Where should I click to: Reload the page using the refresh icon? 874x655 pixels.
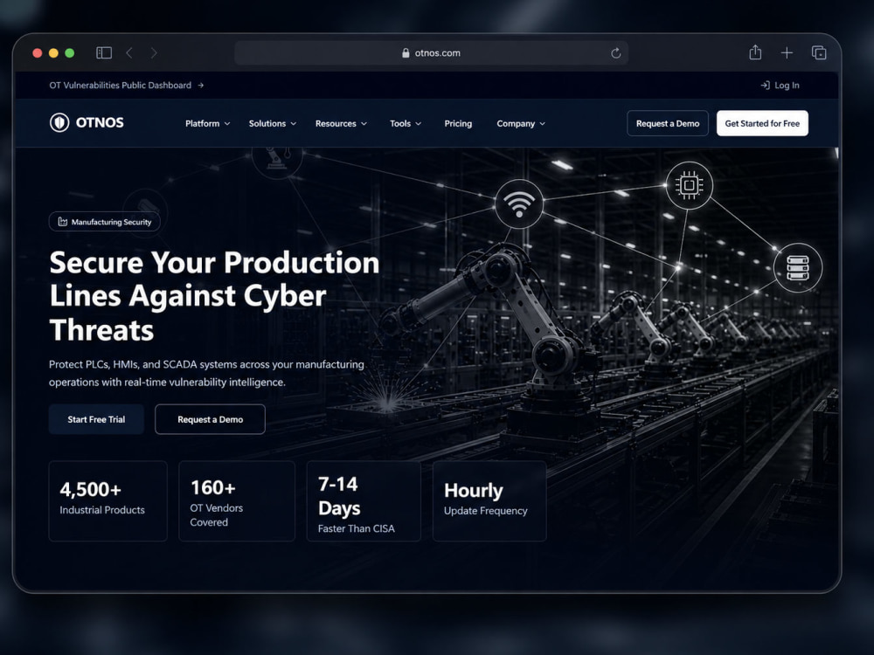pyautogui.click(x=616, y=53)
